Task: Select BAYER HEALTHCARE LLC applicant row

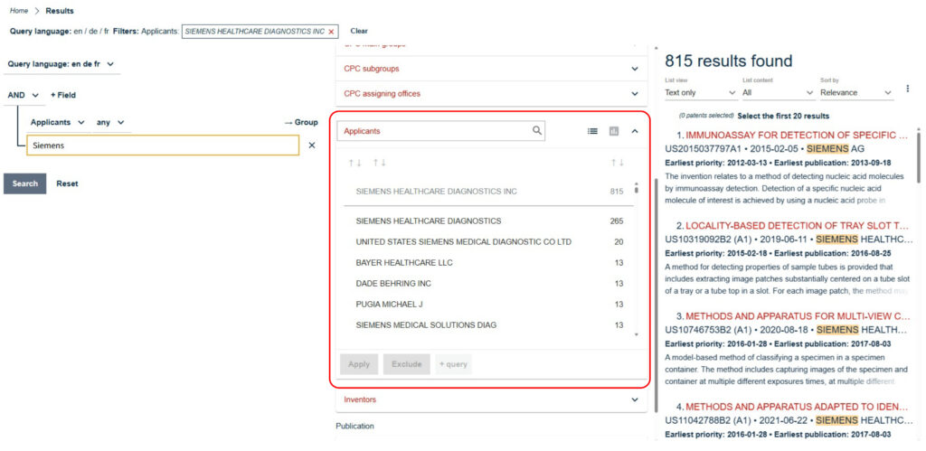Action: [x=404, y=263]
